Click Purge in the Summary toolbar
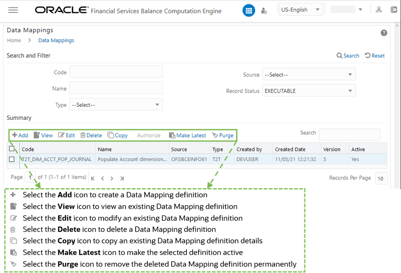Image resolution: width=401 pixels, height=273 pixels. pos(223,135)
